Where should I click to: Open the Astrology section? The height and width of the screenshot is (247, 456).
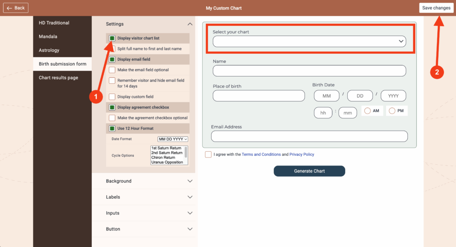[49, 50]
